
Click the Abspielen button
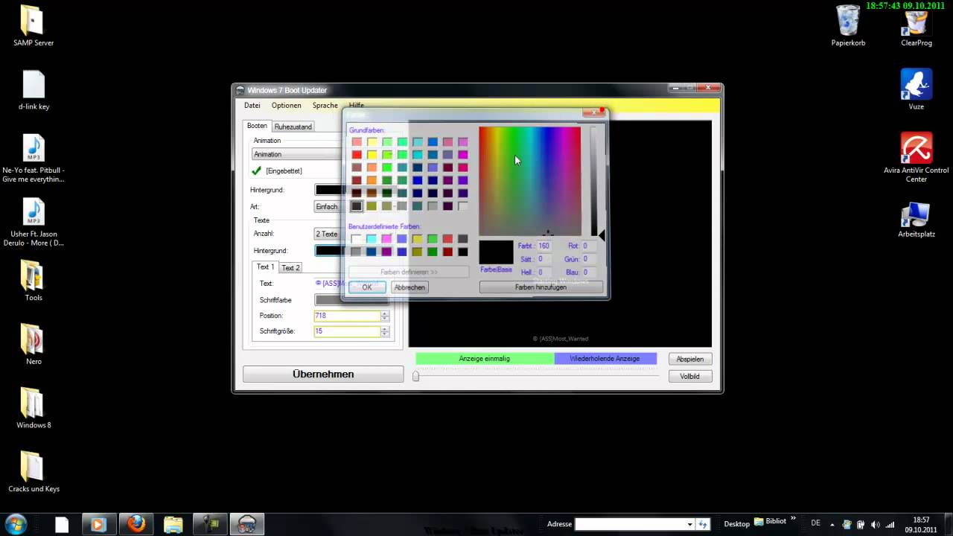690,359
